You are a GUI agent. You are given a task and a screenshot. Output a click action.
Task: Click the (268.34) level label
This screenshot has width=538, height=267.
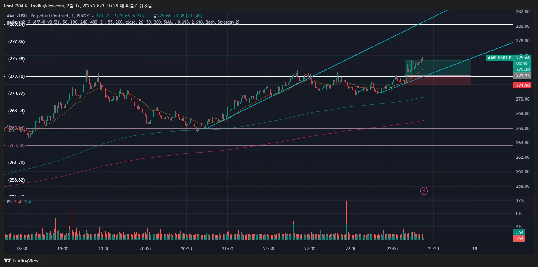[x=16, y=111]
